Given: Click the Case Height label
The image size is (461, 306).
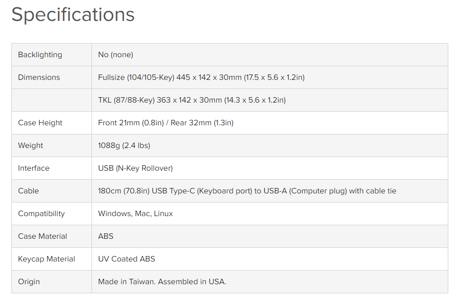Looking at the screenshot, I should 40,123.
